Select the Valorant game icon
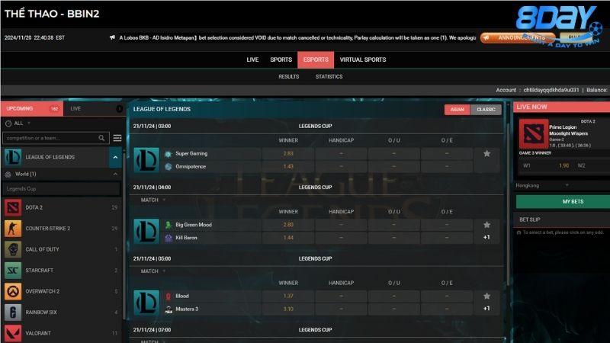The height and width of the screenshot is (343, 610). (x=12, y=333)
